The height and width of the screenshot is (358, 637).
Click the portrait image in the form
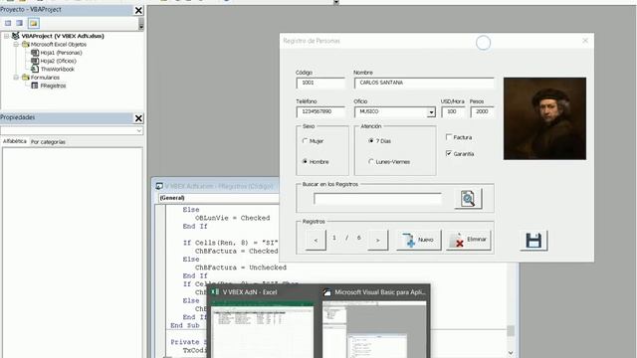[544, 118]
